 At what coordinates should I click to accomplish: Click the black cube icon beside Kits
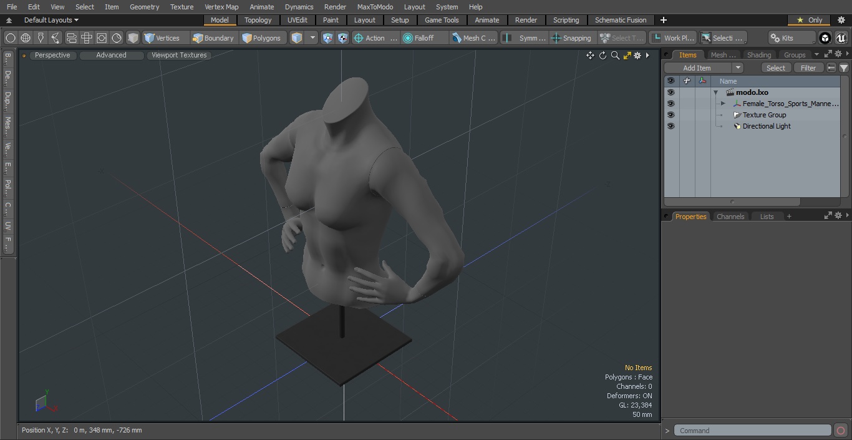pyautogui.click(x=825, y=38)
